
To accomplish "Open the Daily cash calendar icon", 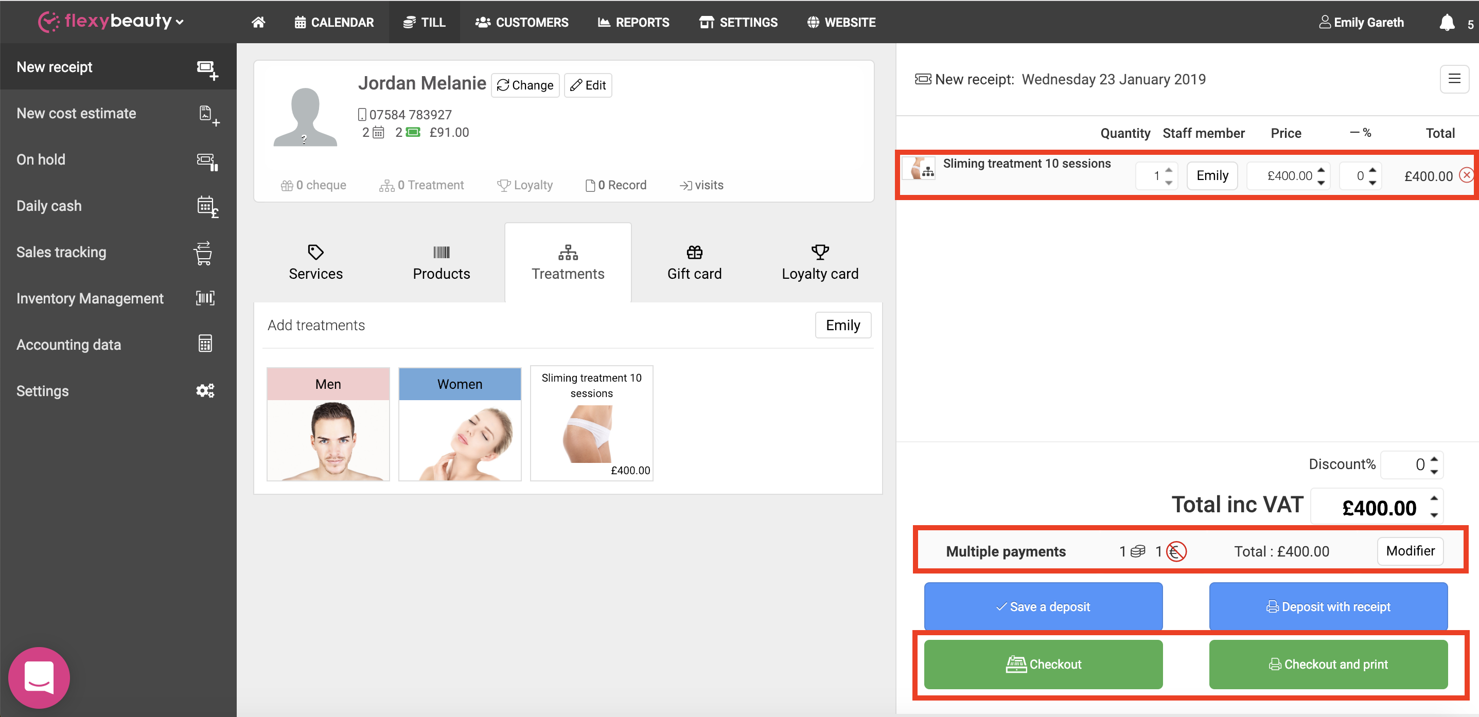I will point(207,207).
